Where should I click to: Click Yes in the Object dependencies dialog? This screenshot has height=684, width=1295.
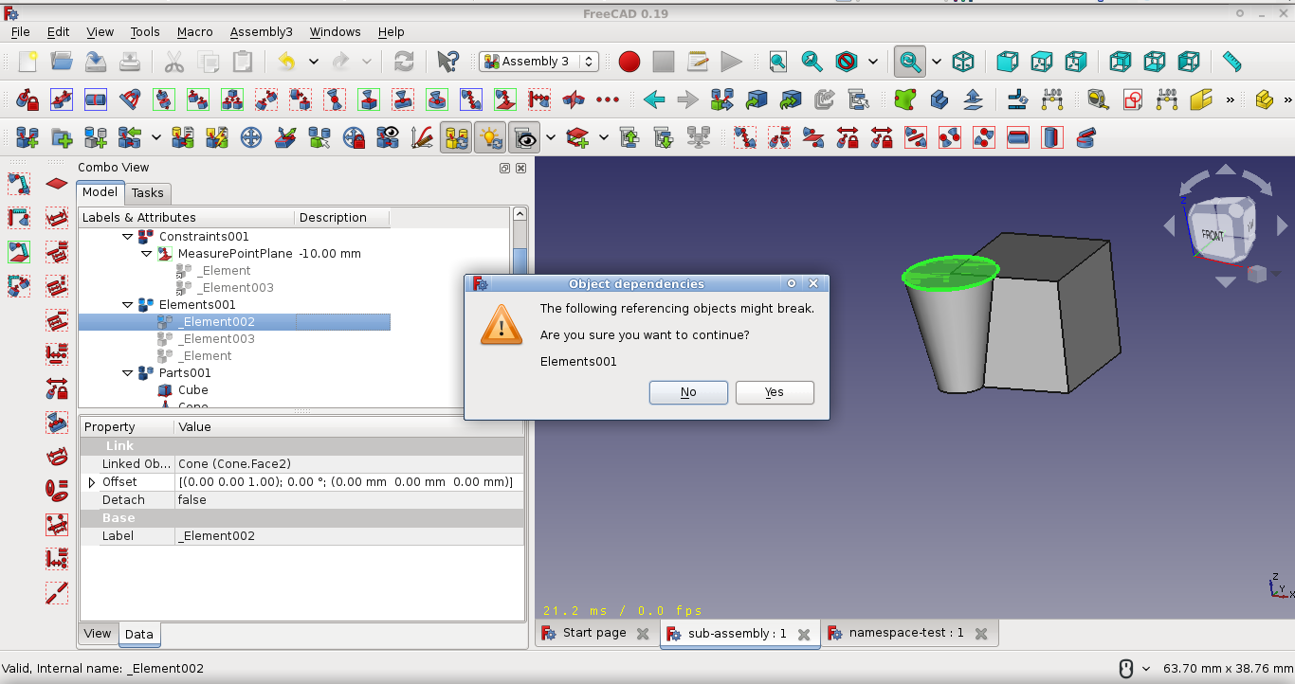coord(773,392)
